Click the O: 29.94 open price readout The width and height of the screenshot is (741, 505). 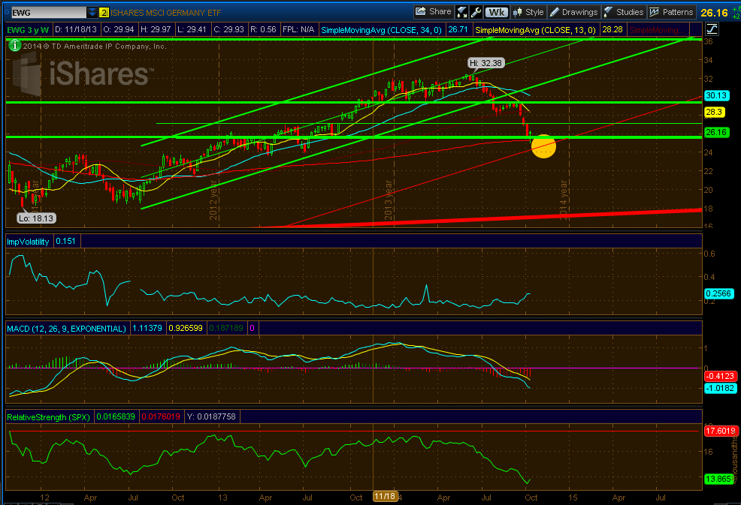click(x=119, y=29)
